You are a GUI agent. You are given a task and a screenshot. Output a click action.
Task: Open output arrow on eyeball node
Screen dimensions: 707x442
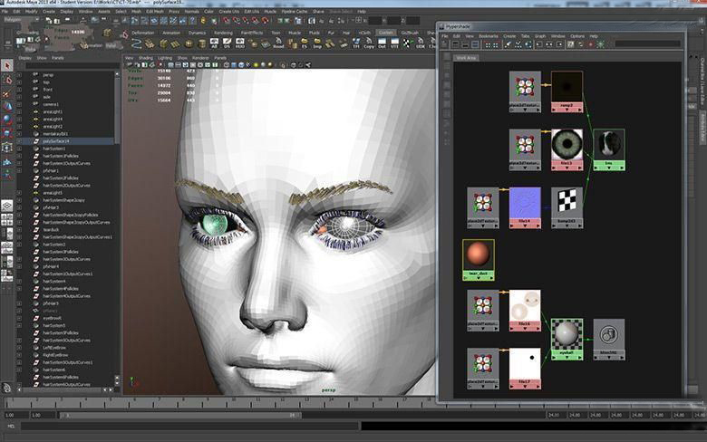click(x=578, y=358)
